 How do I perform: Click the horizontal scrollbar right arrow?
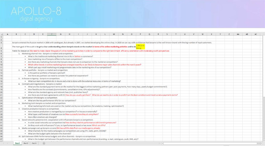click(261, 143)
